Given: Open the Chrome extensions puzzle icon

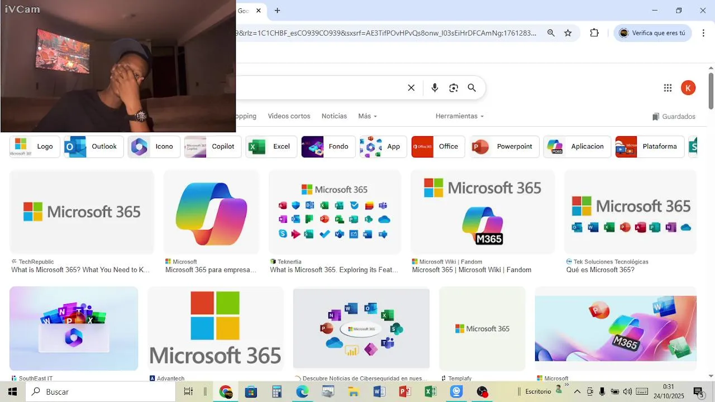Looking at the screenshot, I should coord(594,33).
